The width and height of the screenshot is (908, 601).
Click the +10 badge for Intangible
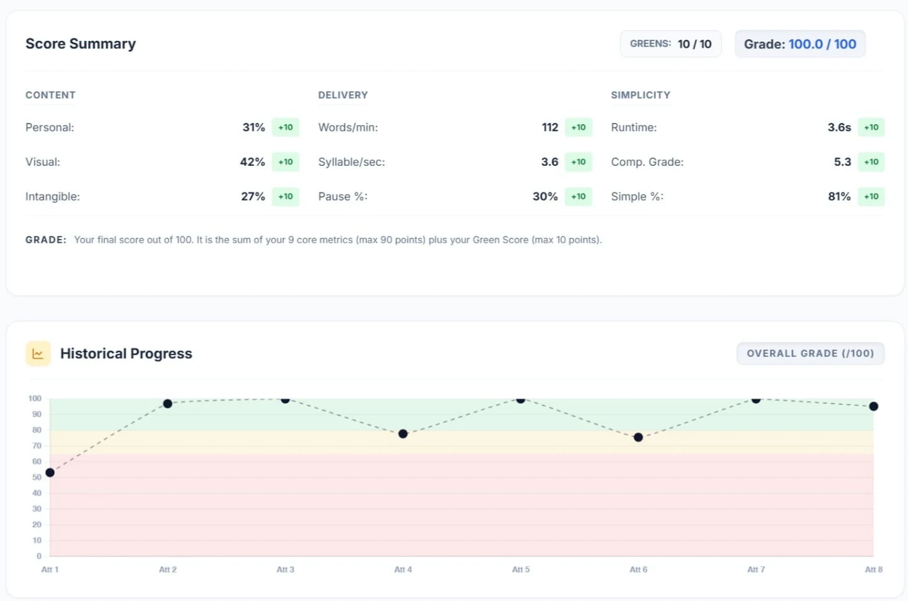click(x=286, y=197)
